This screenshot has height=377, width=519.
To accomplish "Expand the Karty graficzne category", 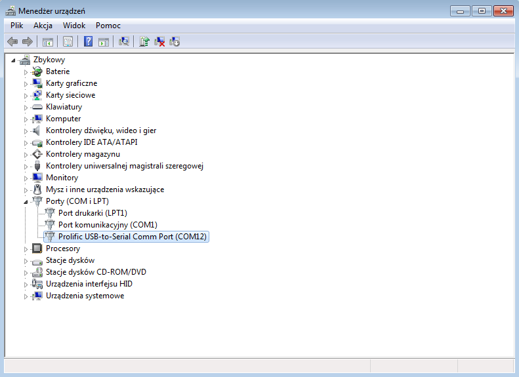I will [26, 84].
